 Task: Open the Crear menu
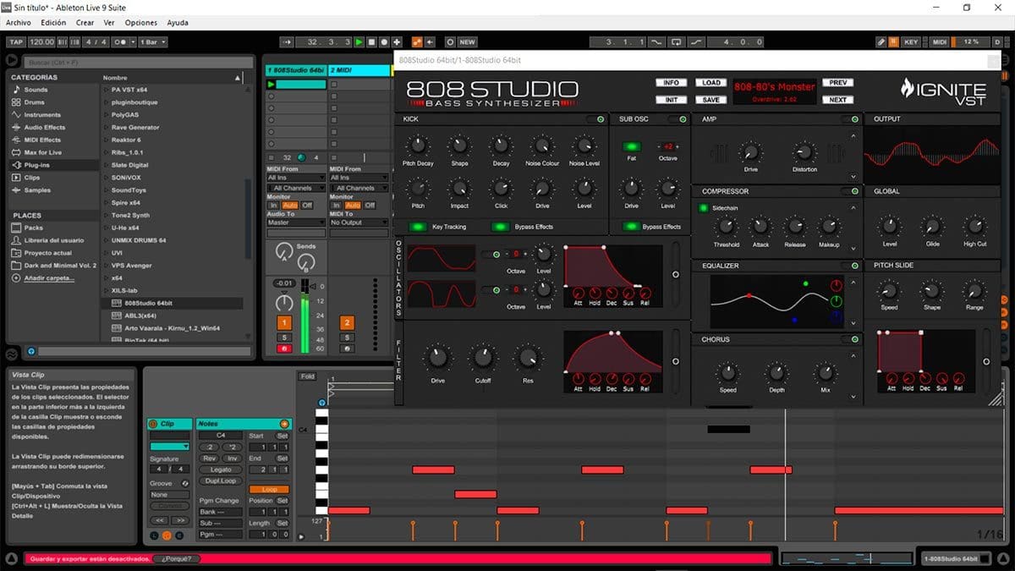[x=85, y=23]
